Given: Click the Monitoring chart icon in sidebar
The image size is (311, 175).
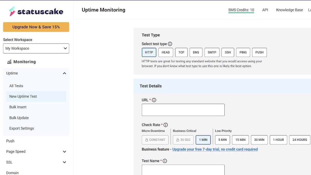Looking at the screenshot, I should coord(8,61).
